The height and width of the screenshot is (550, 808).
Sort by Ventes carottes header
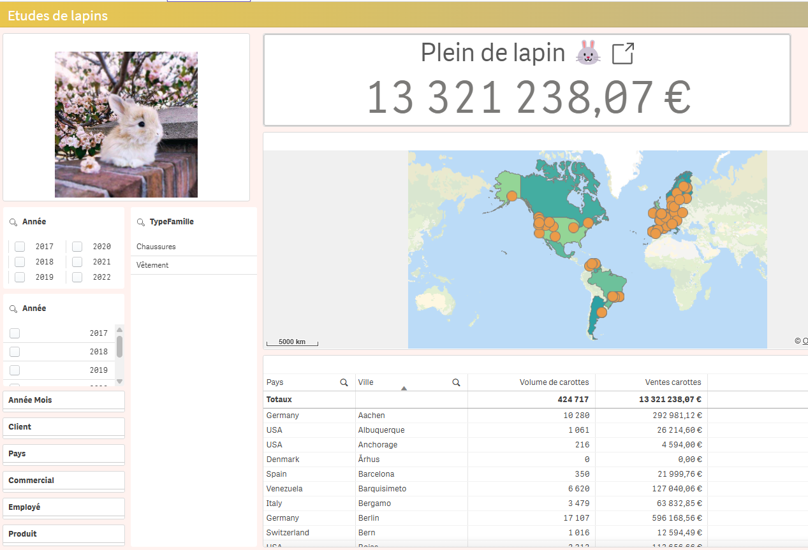(x=673, y=382)
